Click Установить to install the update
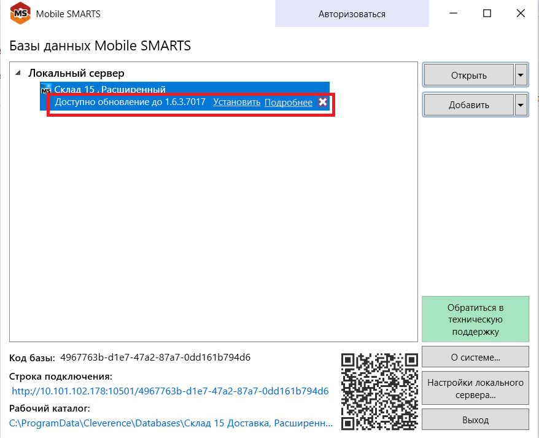Screen dimensions: 539x438 [236, 102]
